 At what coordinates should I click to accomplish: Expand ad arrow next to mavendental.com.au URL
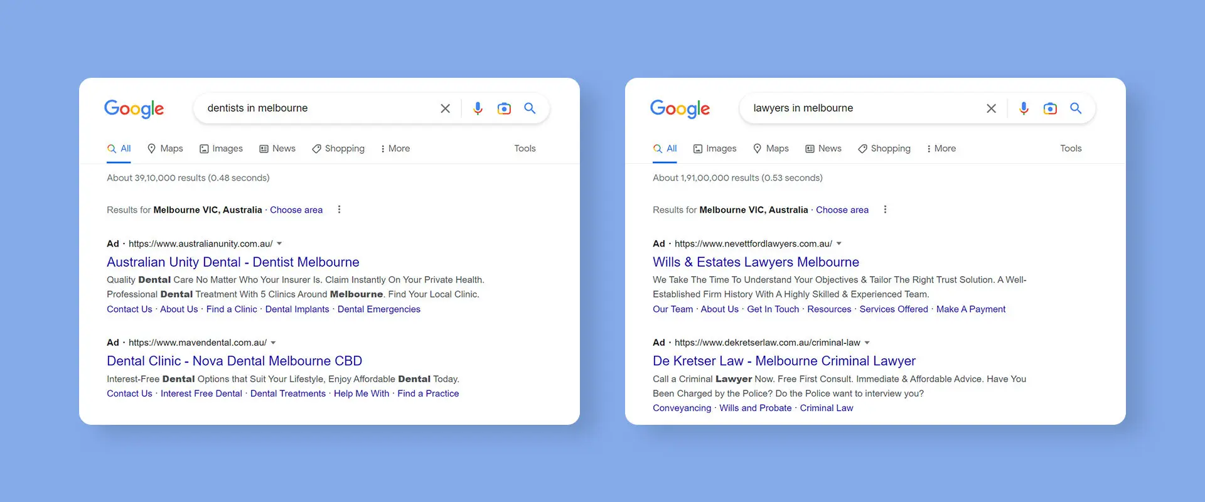tap(273, 343)
